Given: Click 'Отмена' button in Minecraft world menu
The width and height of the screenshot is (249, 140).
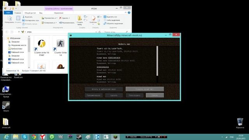Looking at the screenshot, I should coord(155,95).
